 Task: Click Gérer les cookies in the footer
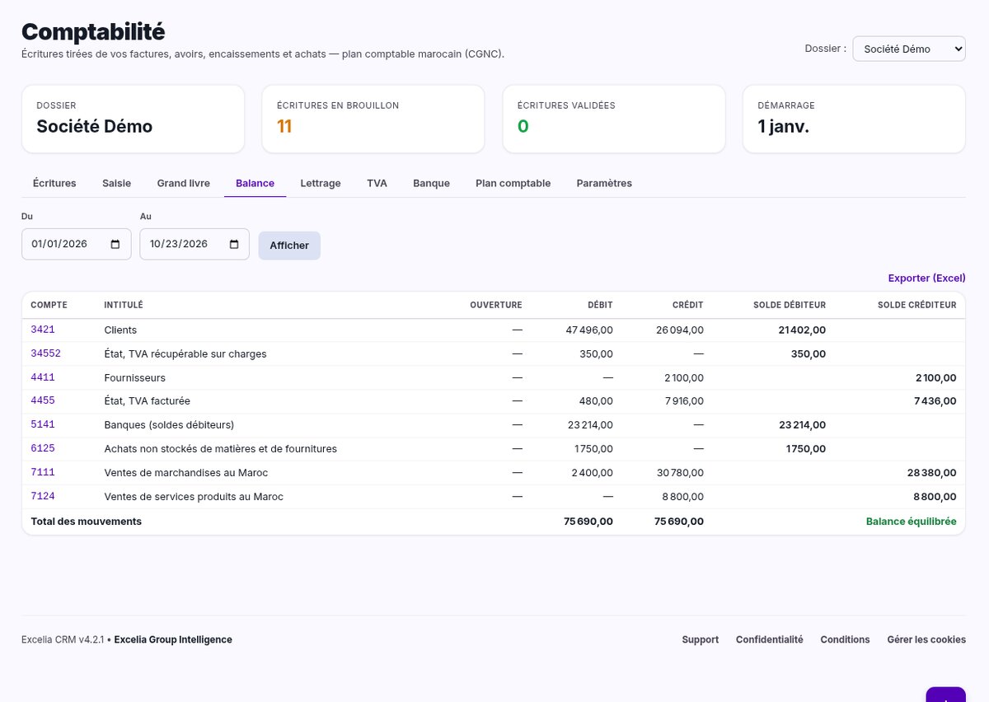click(x=926, y=639)
